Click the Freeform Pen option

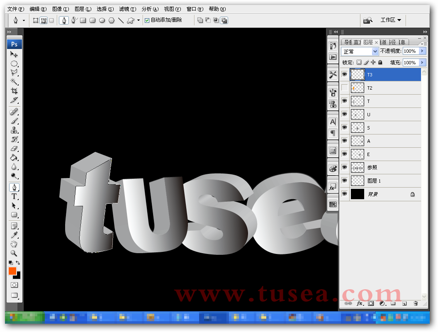[74, 20]
